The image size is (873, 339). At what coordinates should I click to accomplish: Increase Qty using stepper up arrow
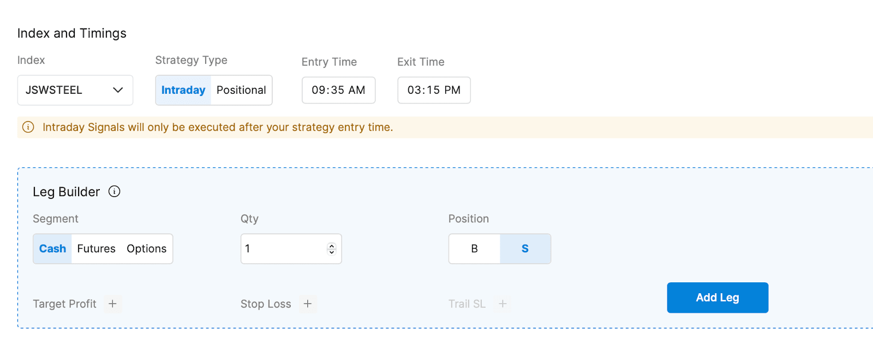[x=331, y=246]
